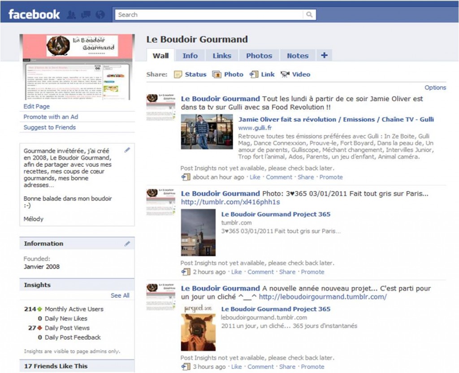Switch to the Info tab
The width and height of the screenshot is (459, 373).
click(190, 56)
